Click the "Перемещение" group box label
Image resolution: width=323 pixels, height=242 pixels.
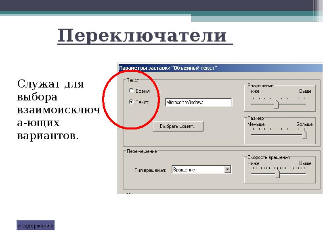(141, 151)
